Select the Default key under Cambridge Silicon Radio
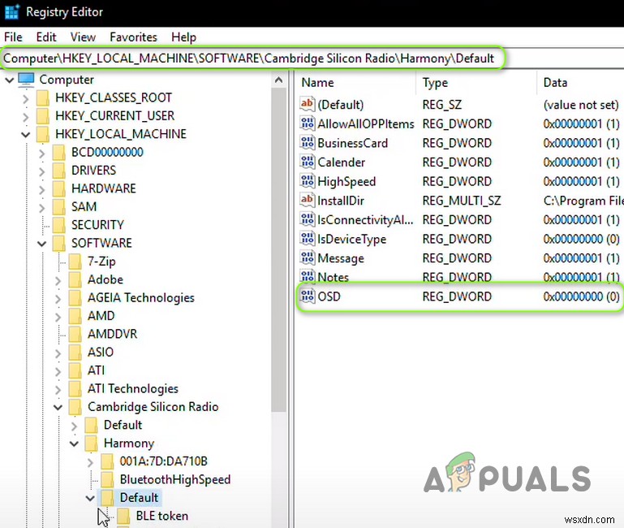624x528 pixels. [123, 425]
